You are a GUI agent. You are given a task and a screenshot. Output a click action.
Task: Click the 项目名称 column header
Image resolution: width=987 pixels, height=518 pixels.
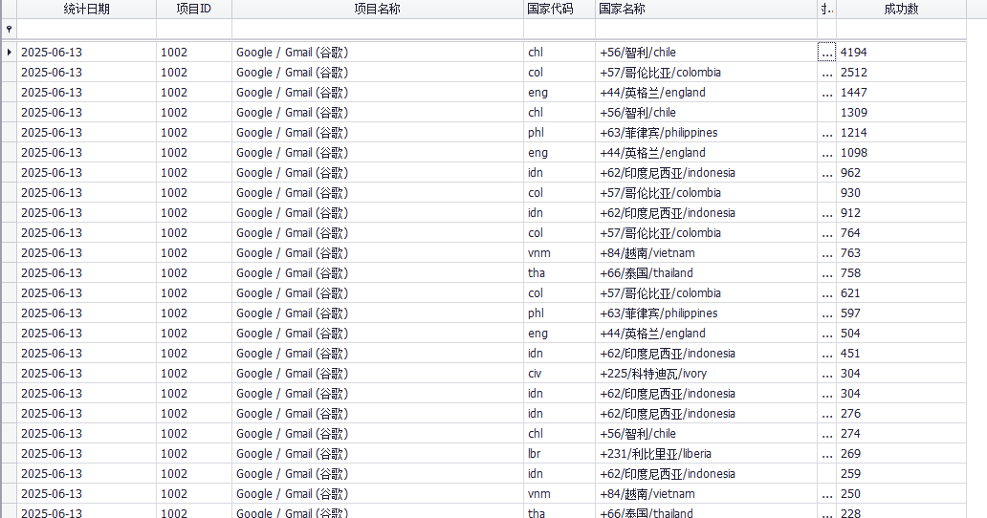[378, 9]
